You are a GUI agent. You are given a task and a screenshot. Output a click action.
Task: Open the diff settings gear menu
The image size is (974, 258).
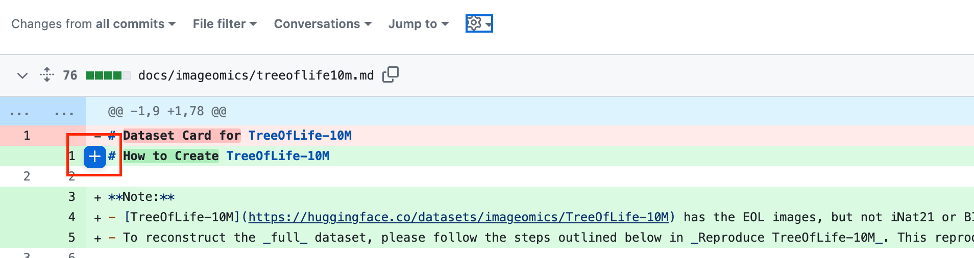coord(479,23)
